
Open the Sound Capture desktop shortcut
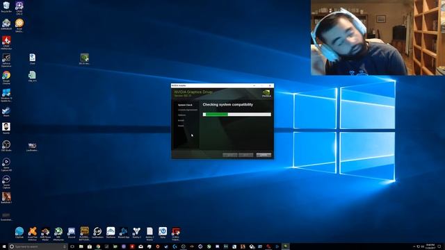click(6, 182)
